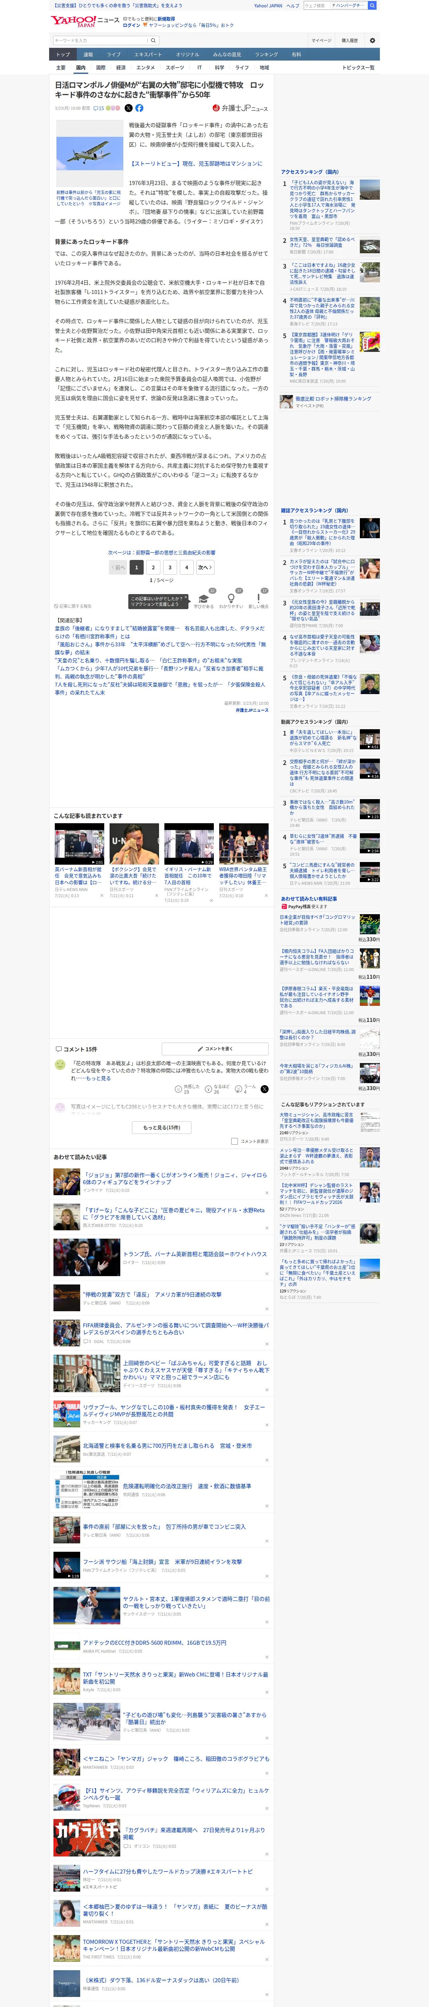Open the small plane article photo

90,154
